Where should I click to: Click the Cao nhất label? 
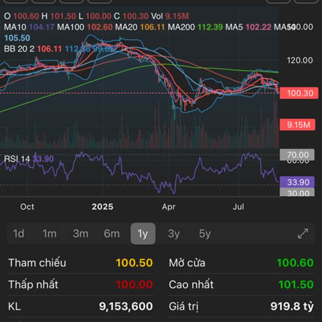click(191, 284)
